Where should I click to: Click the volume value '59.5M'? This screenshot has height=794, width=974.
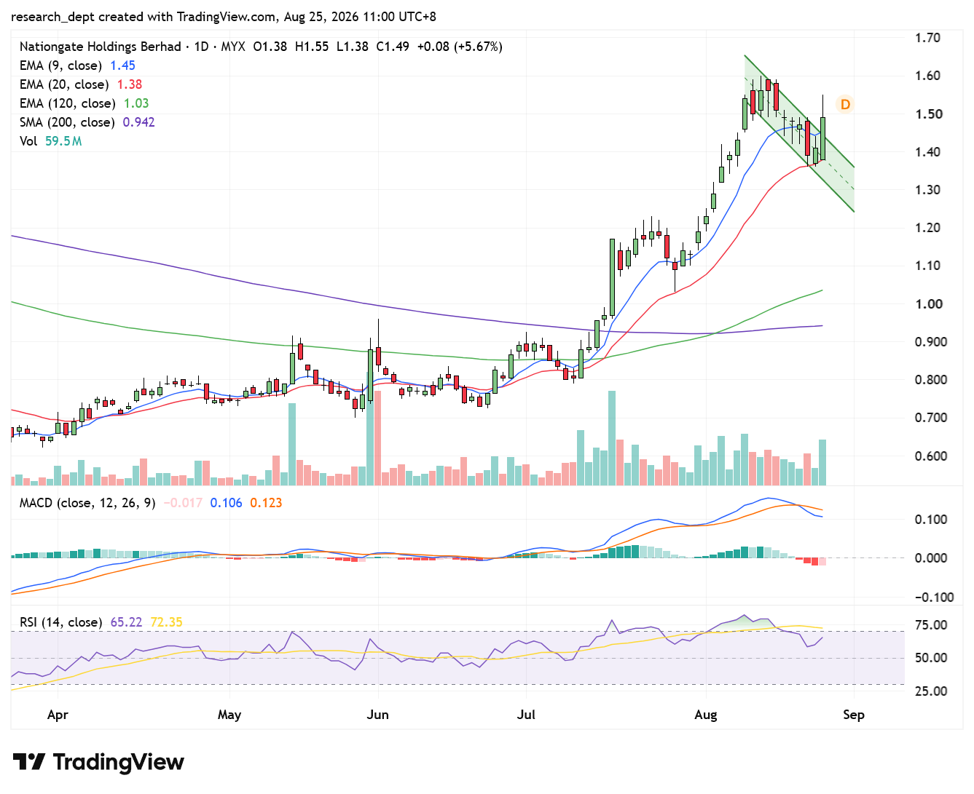tap(63, 141)
